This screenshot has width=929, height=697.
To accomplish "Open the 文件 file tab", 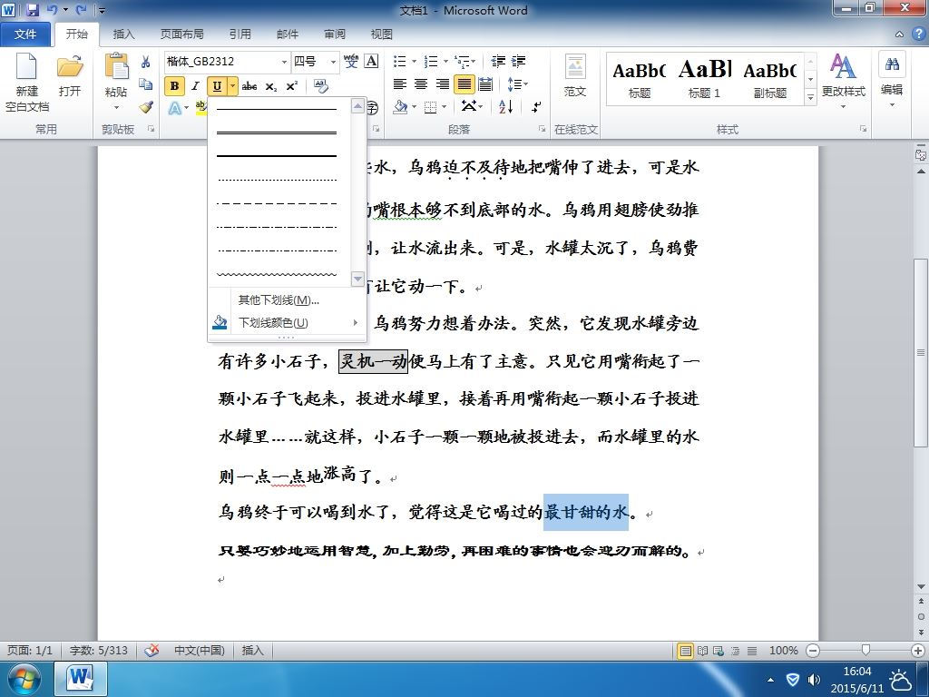I will 24,34.
